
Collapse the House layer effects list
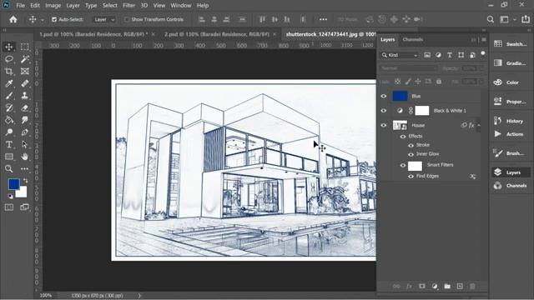click(x=478, y=125)
